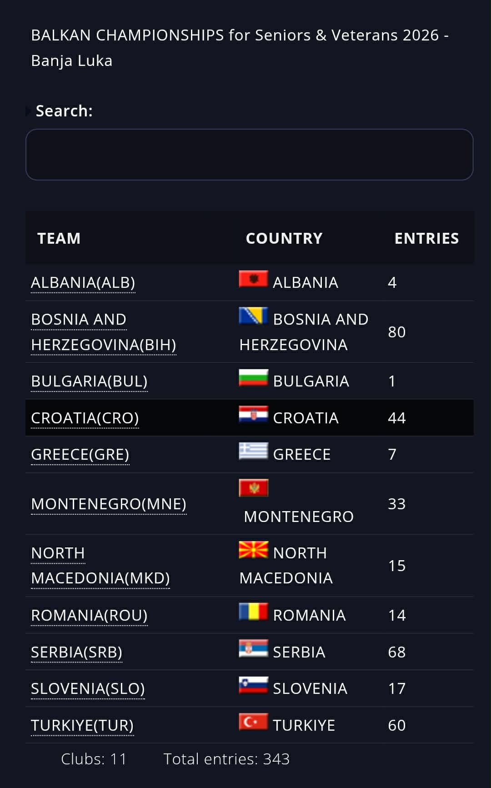Click the Turkiye flag icon
This screenshot has height=788, width=491.
click(x=253, y=722)
